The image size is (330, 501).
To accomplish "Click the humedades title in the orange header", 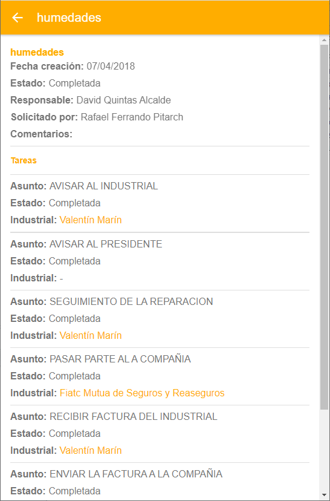I will [69, 18].
